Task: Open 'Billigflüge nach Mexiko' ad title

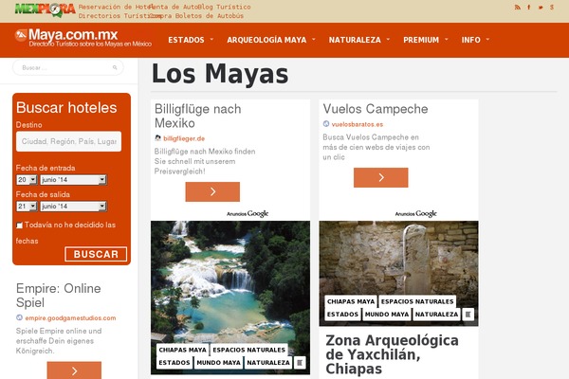Action: click(x=198, y=116)
